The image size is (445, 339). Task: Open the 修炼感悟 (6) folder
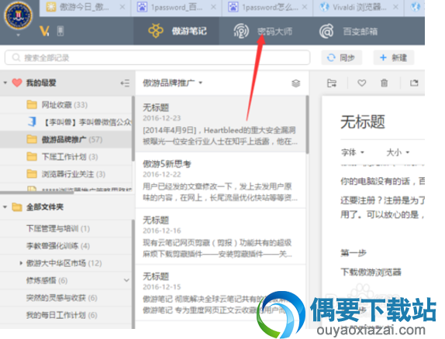point(66,280)
